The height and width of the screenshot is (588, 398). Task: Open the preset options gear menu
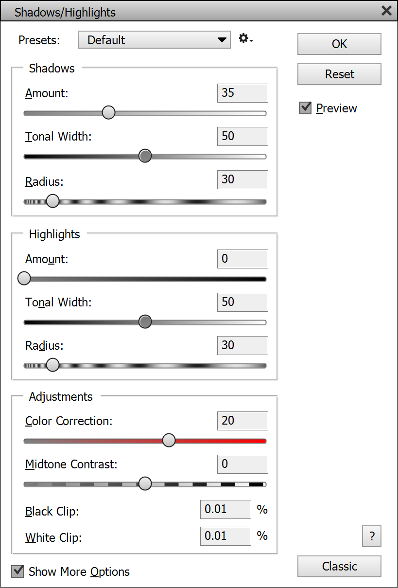click(245, 39)
